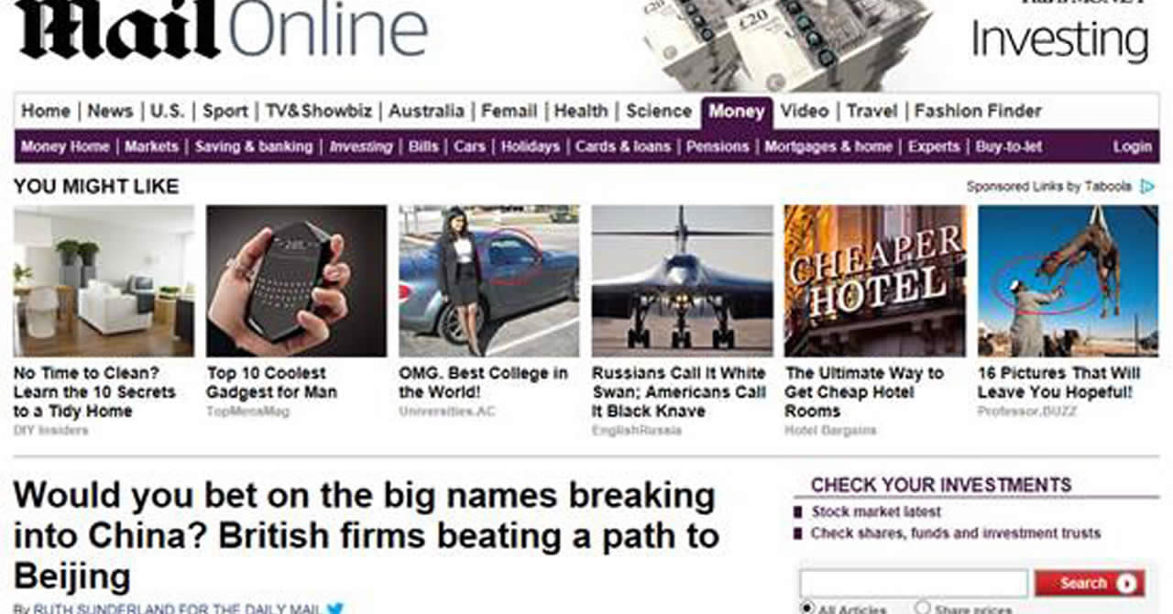The height and width of the screenshot is (614, 1173).
Task: Click the red Search button
Action: point(1090,583)
